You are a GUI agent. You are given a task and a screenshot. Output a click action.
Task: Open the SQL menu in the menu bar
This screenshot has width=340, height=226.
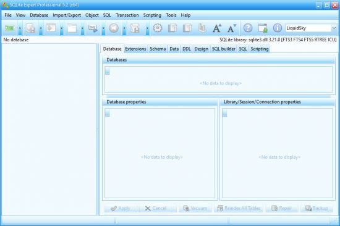coord(107,15)
